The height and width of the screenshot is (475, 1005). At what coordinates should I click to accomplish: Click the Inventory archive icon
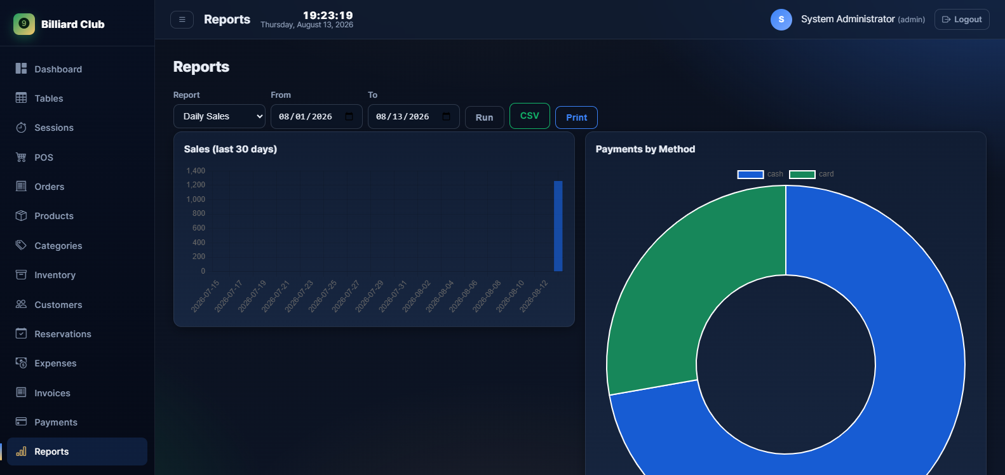tap(21, 275)
